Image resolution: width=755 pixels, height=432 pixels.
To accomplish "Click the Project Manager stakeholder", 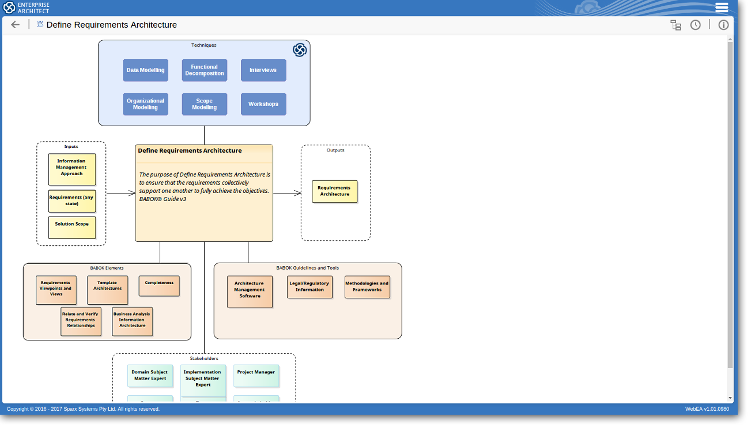I will point(256,376).
